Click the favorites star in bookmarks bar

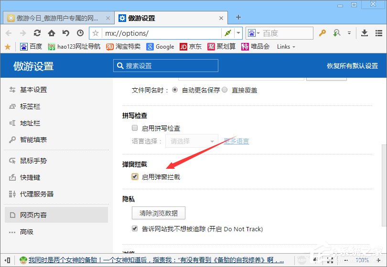[x=8, y=47]
